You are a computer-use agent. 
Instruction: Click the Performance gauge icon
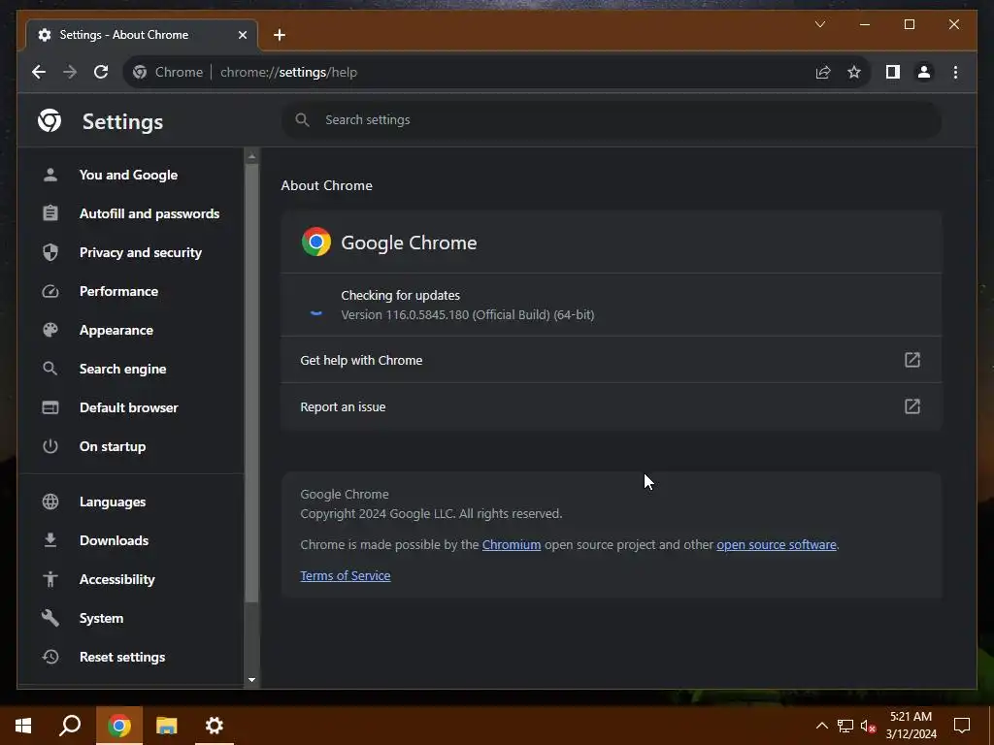(50, 291)
